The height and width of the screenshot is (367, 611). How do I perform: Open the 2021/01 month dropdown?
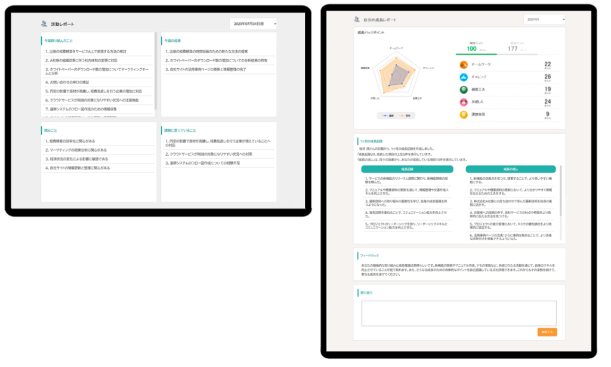point(544,20)
